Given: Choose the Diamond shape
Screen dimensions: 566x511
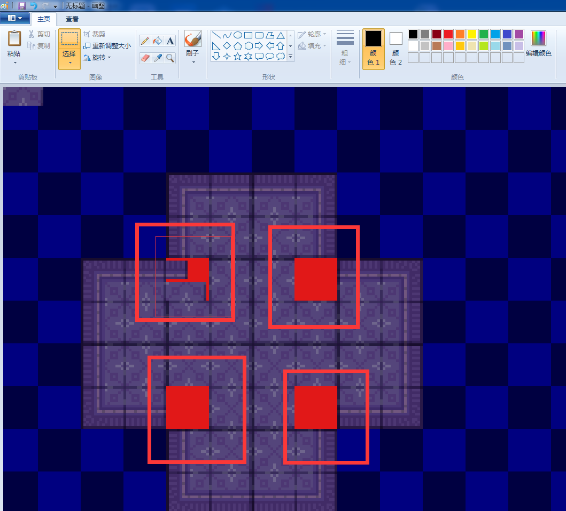Looking at the screenshot, I should pyautogui.click(x=227, y=46).
